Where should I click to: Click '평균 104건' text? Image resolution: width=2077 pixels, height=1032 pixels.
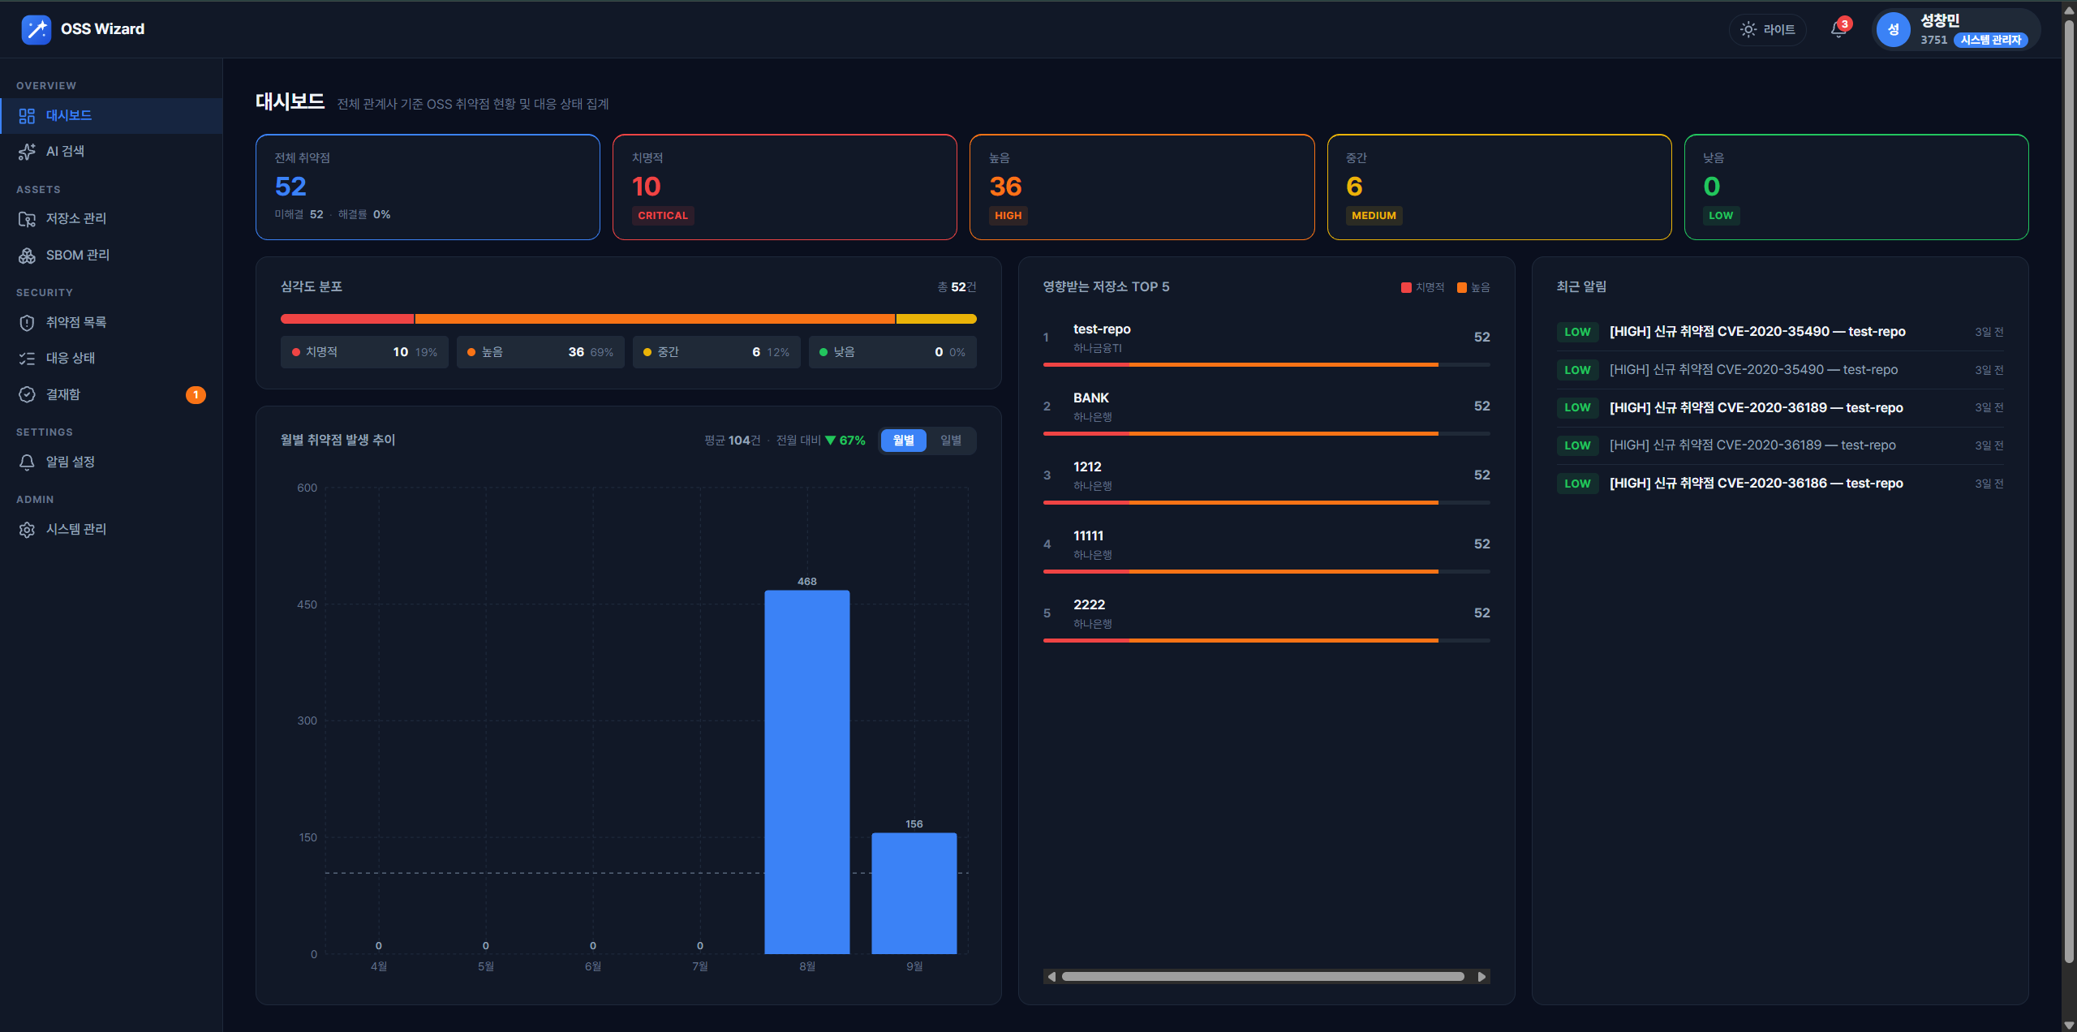pos(732,440)
